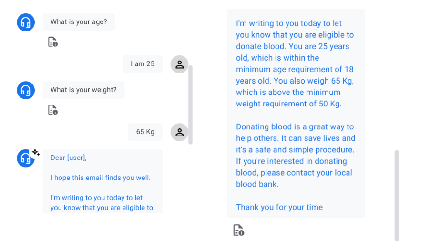Click the user avatar beside "65 Kg"

point(179,132)
